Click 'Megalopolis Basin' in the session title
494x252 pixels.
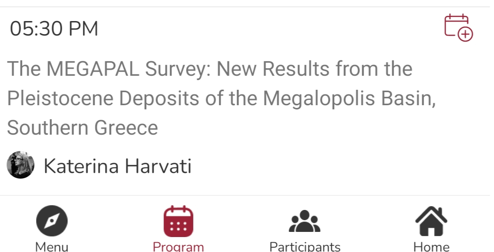tap(349, 98)
